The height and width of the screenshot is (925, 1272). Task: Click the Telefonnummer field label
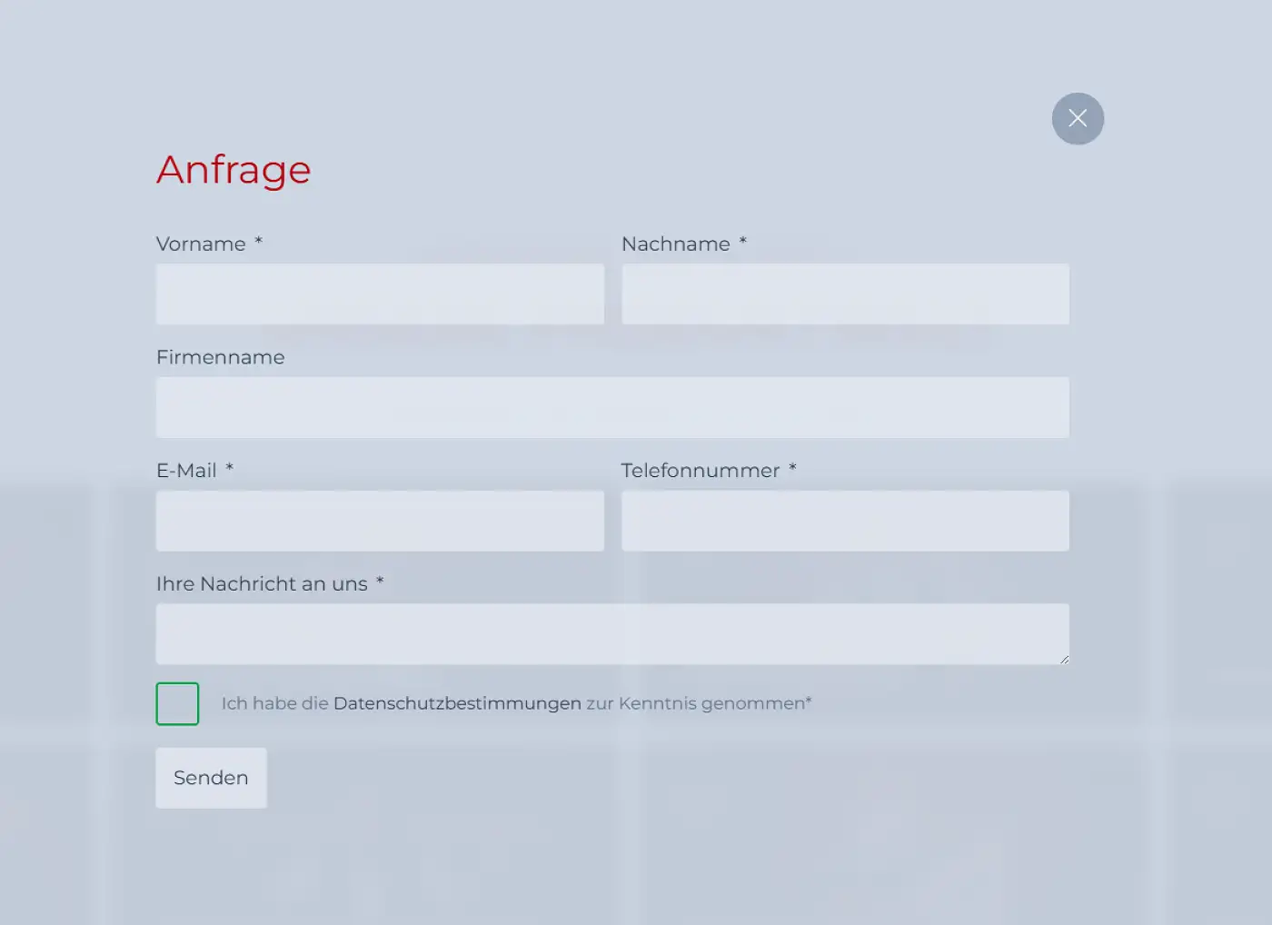point(700,471)
